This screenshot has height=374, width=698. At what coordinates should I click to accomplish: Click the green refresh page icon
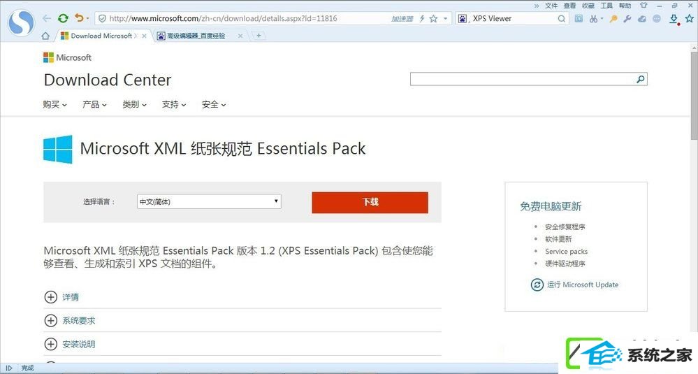pyautogui.click(x=63, y=18)
